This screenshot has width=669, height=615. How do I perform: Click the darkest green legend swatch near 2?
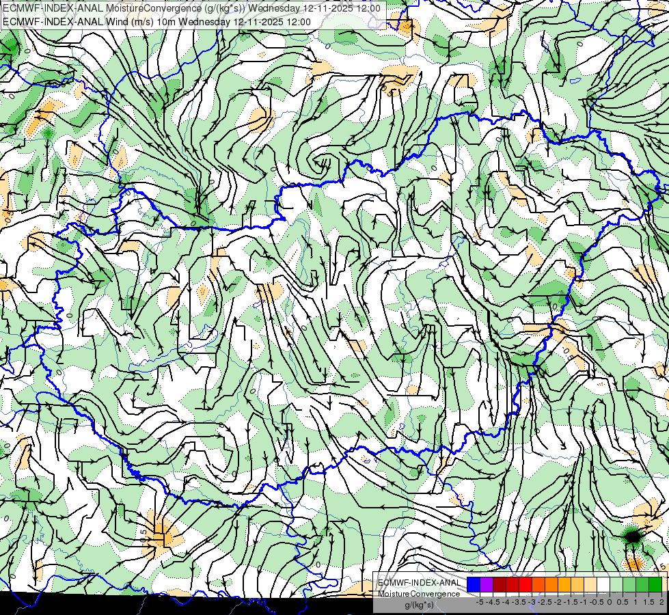[x=655, y=584]
